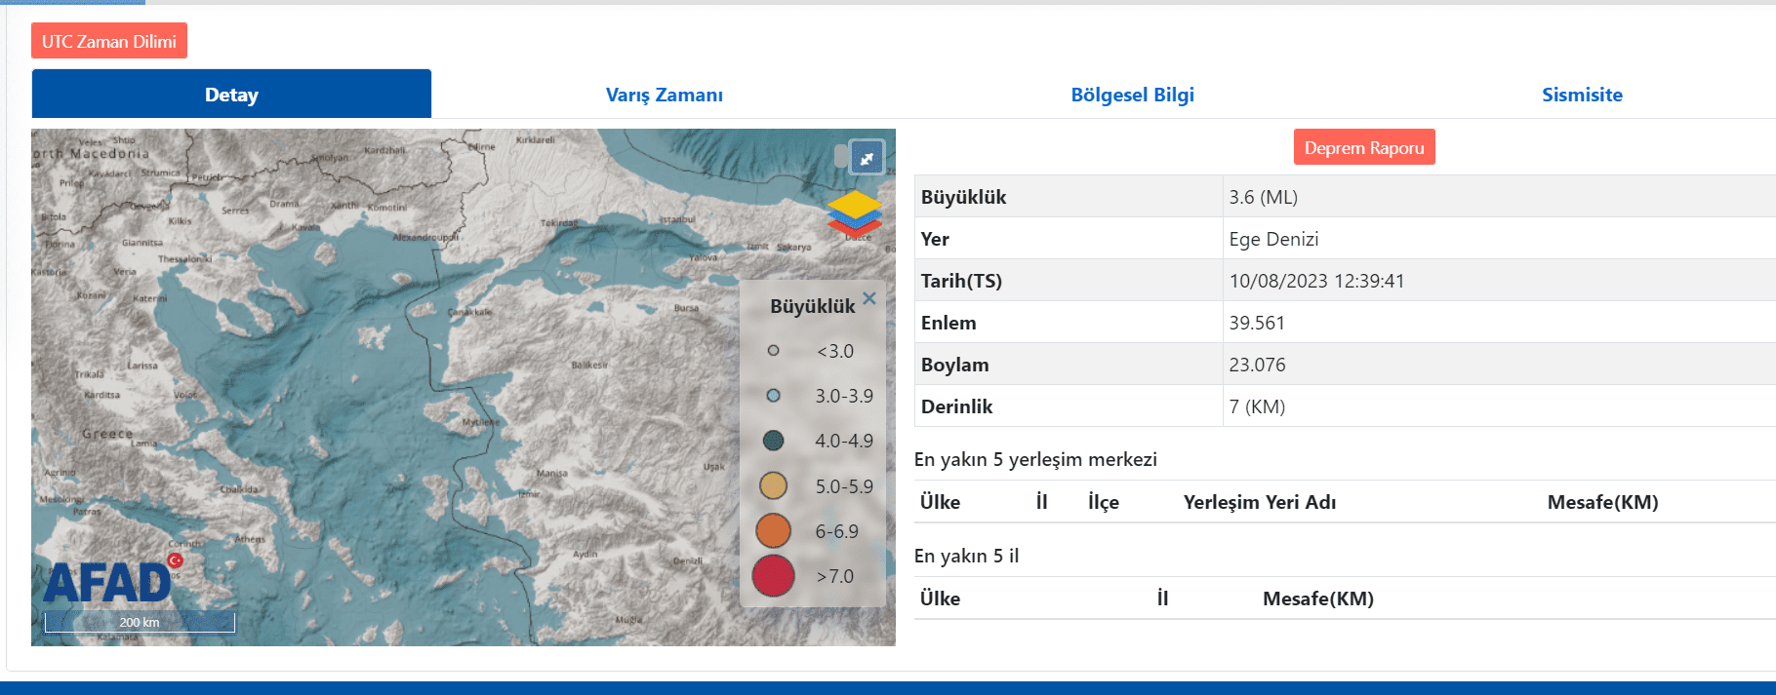Select the 5.0-5.9 tan legend swatch
1776x695 pixels.
(x=773, y=485)
